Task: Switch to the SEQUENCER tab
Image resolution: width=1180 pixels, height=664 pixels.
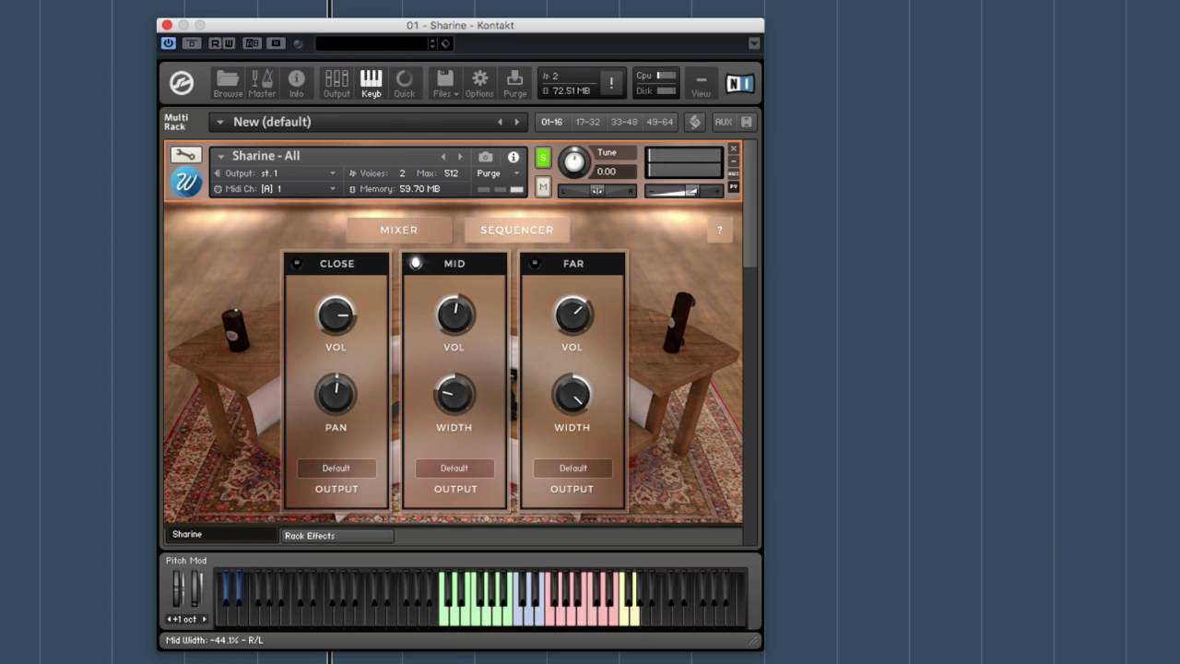Action: tap(516, 230)
